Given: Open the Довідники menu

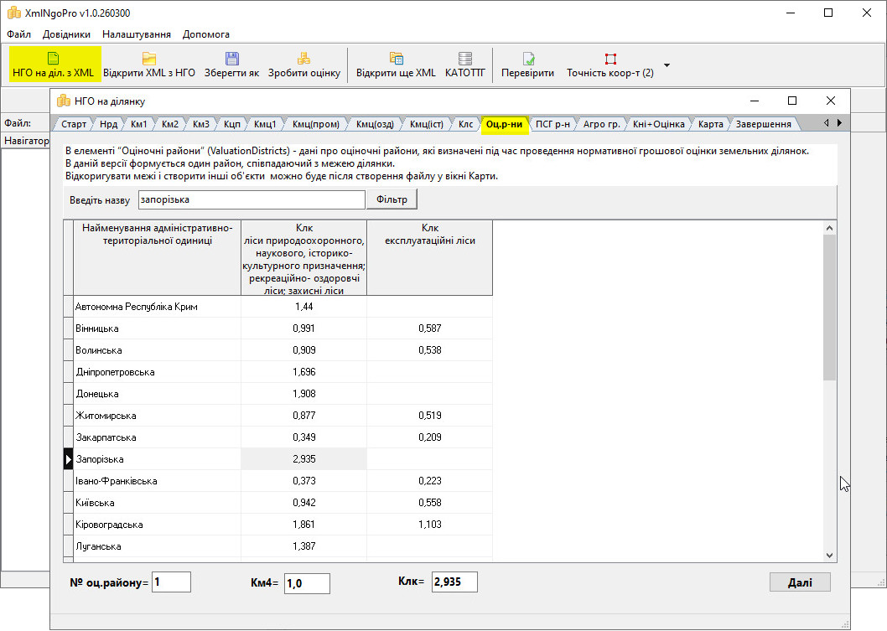Looking at the screenshot, I should point(66,34).
